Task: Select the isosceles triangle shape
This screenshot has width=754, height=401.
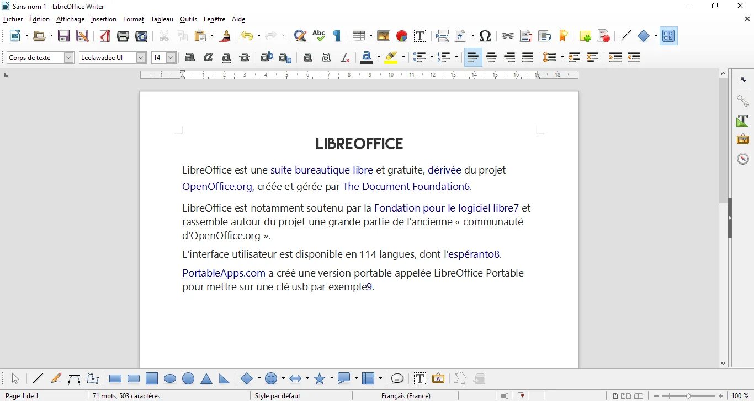Action: [206, 378]
